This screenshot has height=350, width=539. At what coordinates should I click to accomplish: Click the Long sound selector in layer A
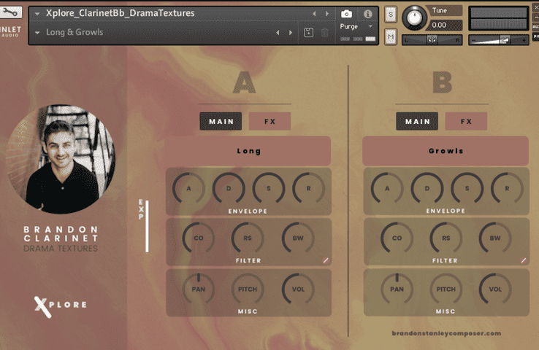click(x=248, y=151)
